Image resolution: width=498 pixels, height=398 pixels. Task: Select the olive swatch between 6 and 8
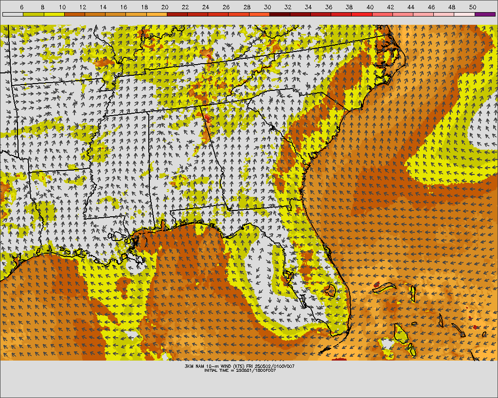pyautogui.click(x=34, y=14)
